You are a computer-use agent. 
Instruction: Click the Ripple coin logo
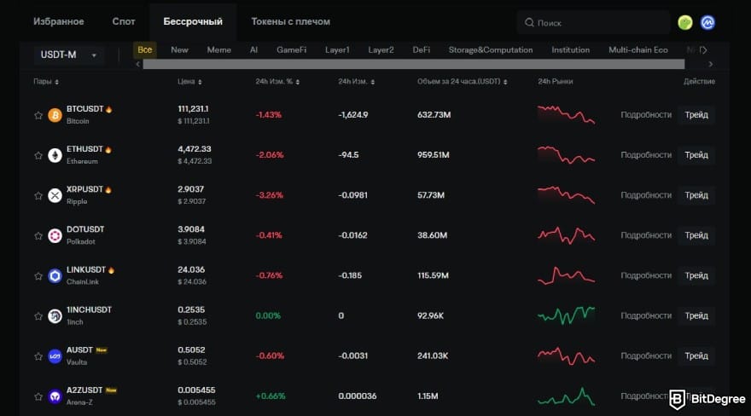point(55,195)
